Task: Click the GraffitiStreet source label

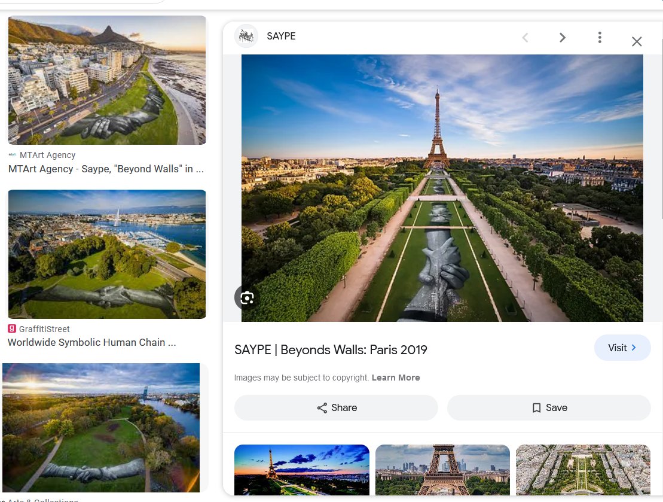Action: pyautogui.click(x=44, y=329)
